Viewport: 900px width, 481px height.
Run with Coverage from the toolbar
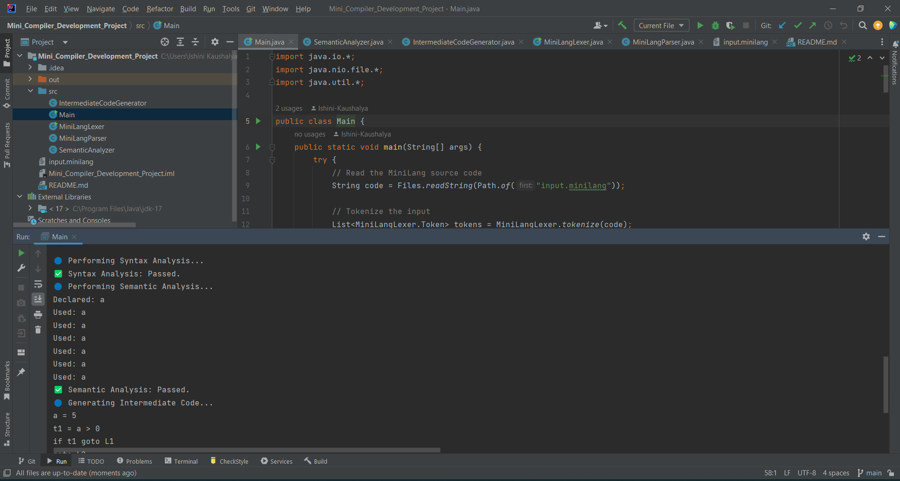[731, 25]
